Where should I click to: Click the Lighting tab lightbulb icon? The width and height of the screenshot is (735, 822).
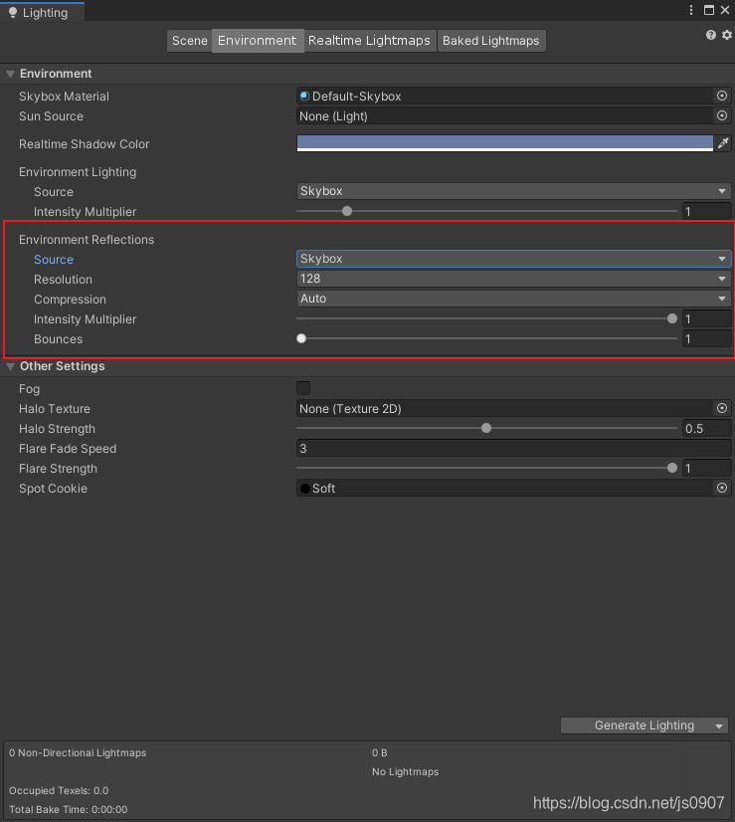pos(13,13)
